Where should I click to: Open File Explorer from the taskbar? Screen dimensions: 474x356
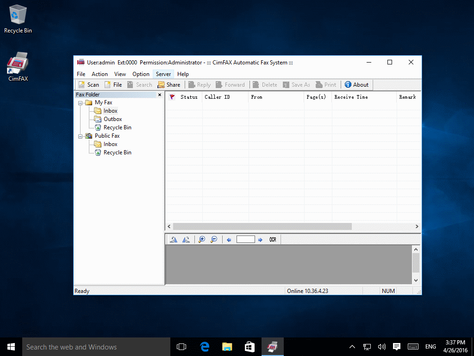click(x=227, y=347)
